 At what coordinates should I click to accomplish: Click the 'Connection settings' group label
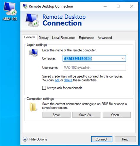coord(40,99)
